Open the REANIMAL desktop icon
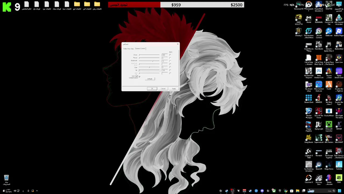The height and width of the screenshot is (194, 344). point(319,19)
